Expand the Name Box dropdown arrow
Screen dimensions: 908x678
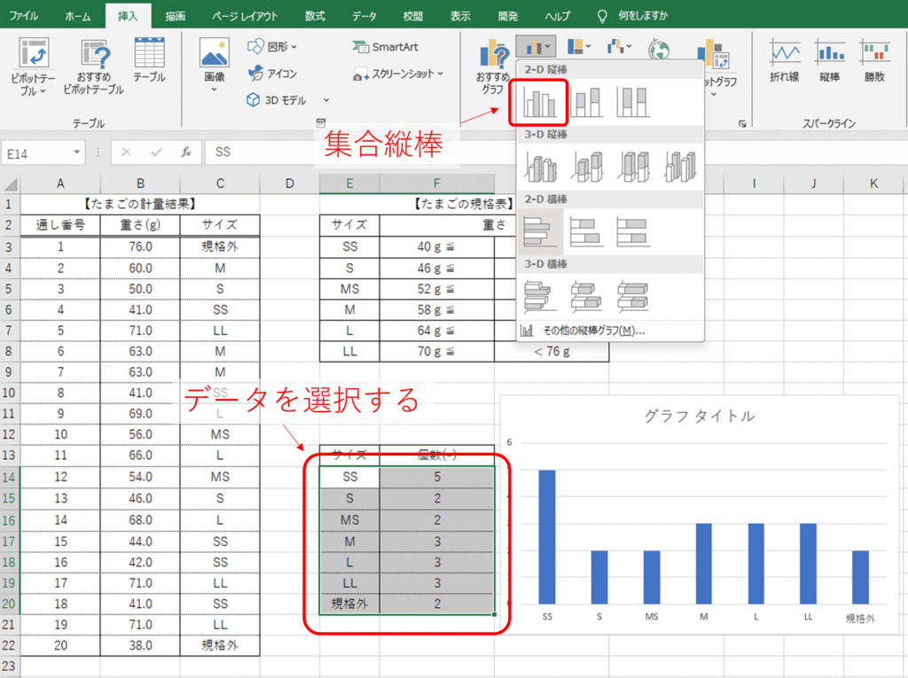78,152
